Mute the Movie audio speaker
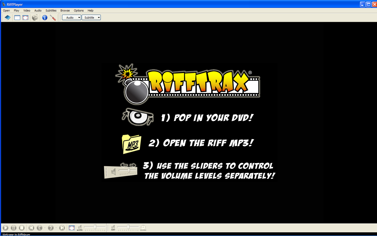Screen dimensions: 377x236 point(80,227)
